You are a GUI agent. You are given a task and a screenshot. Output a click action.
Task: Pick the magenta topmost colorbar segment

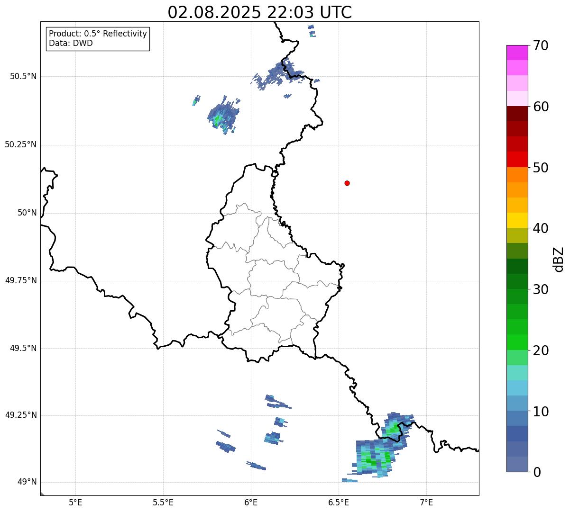[517, 53]
